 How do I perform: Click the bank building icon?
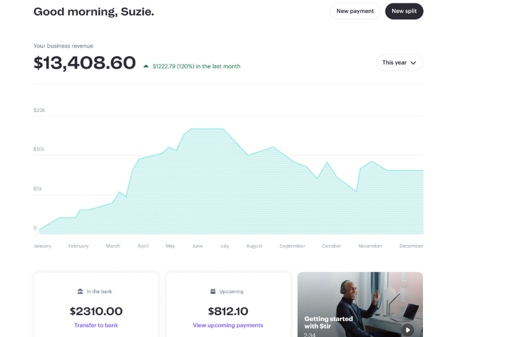[x=80, y=292]
